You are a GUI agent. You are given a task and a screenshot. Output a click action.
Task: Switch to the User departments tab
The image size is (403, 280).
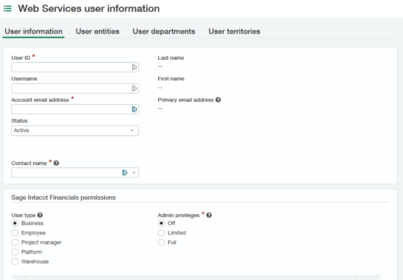(x=164, y=32)
